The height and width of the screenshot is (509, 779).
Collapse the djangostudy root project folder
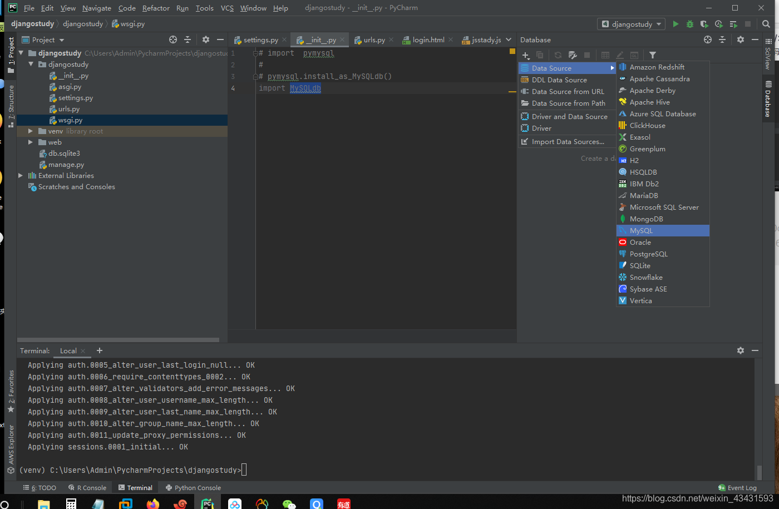click(x=21, y=53)
